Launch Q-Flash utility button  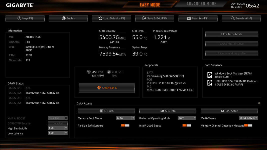(x=106, y=111)
